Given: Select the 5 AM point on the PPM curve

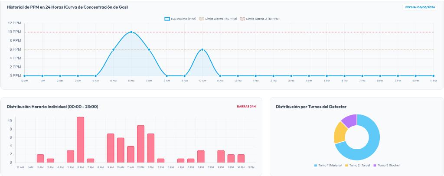Looking at the screenshot, I should [x=113, y=49].
